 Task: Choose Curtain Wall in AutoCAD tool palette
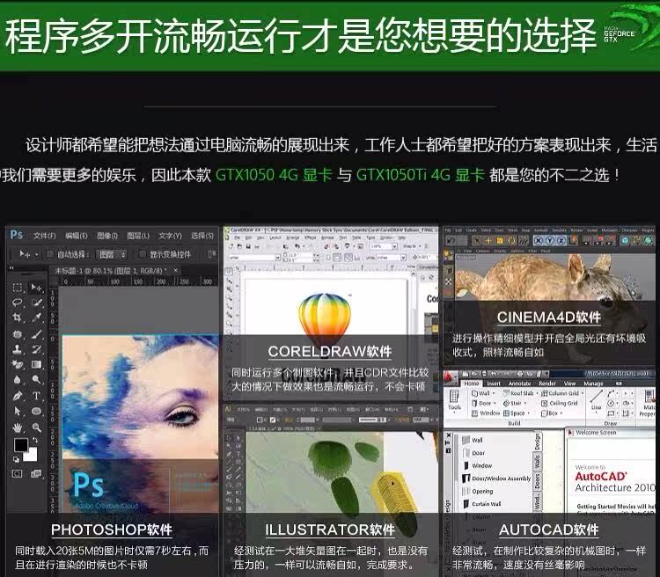click(481, 504)
